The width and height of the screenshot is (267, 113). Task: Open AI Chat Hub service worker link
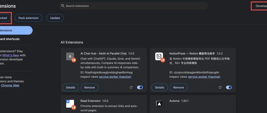115,77
